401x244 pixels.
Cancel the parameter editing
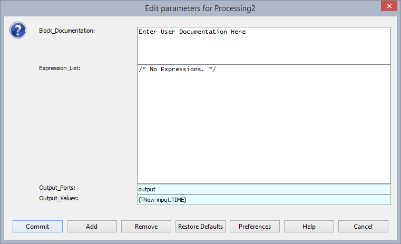click(363, 227)
